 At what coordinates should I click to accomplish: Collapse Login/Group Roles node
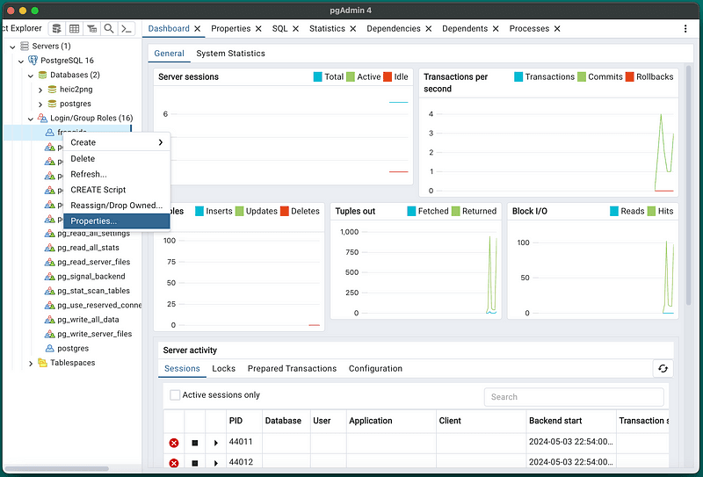31,119
